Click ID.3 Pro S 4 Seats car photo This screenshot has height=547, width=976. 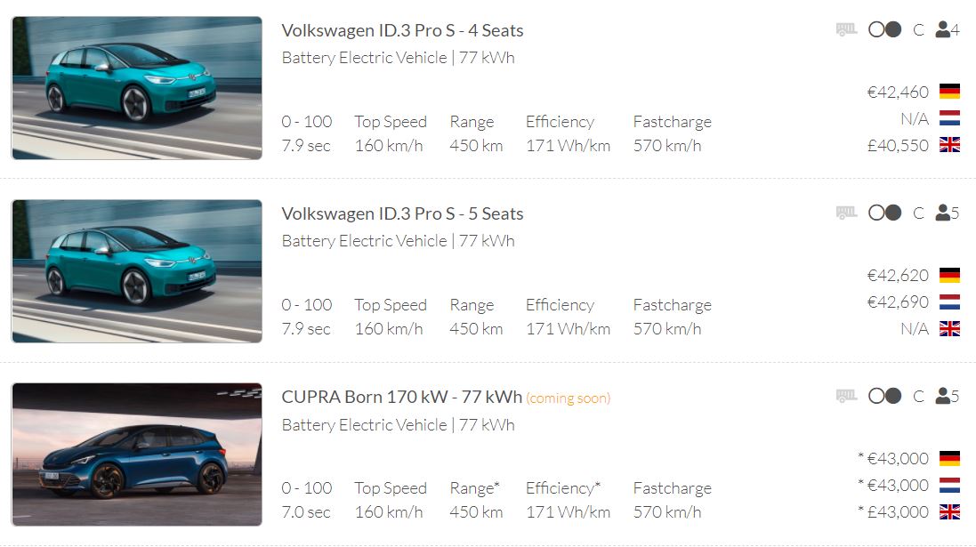(x=137, y=88)
